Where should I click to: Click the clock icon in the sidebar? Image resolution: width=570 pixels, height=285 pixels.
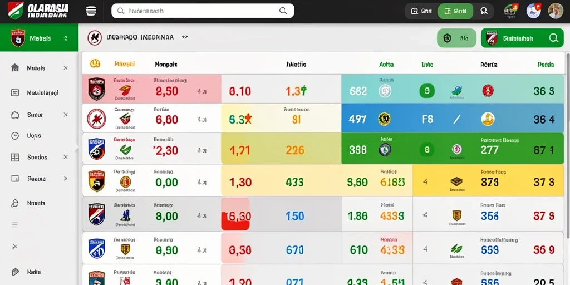pos(15,136)
